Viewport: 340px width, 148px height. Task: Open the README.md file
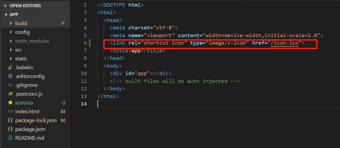tap(29, 138)
